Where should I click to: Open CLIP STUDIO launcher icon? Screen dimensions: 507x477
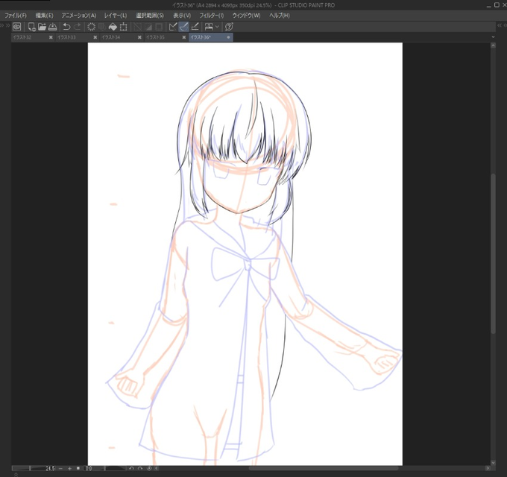coord(16,27)
